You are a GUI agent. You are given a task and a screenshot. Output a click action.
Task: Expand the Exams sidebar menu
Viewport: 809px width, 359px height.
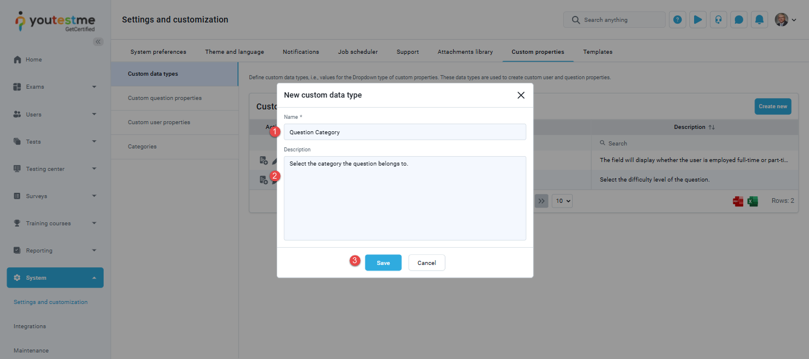(x=54, y=87)
